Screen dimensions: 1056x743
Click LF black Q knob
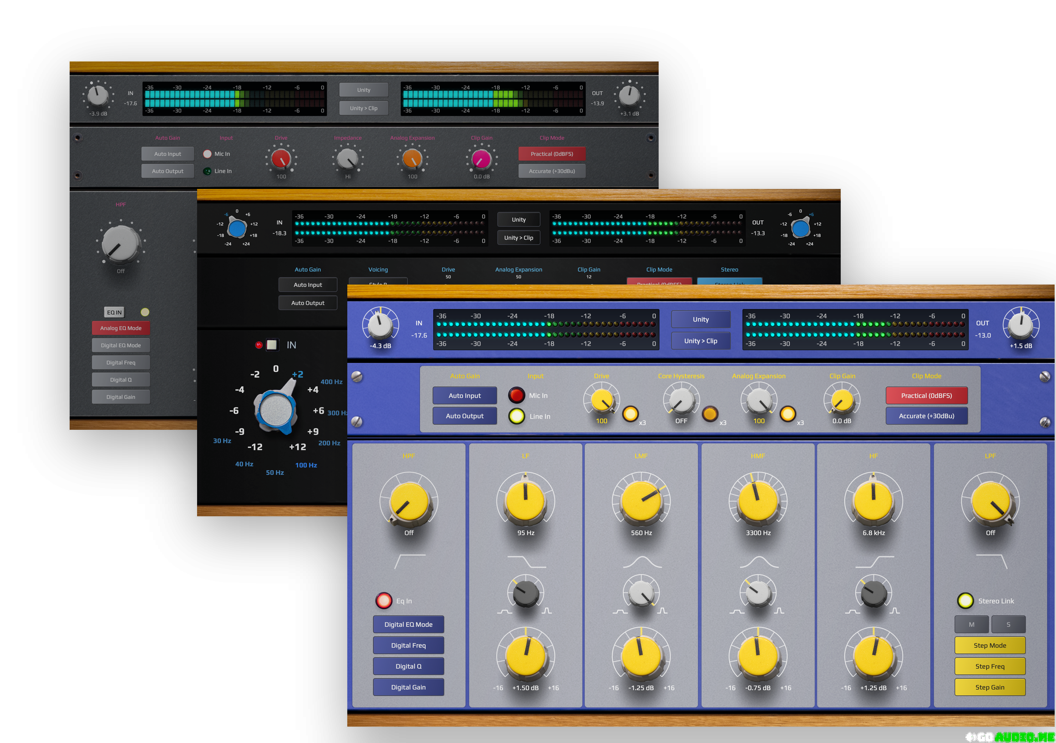(526, 594)
